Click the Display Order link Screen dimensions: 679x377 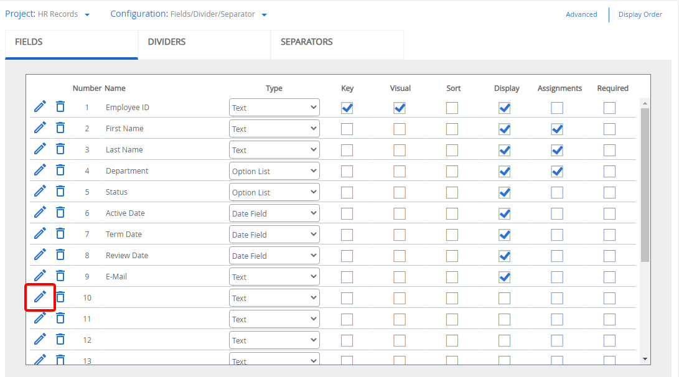pos(640,14)
